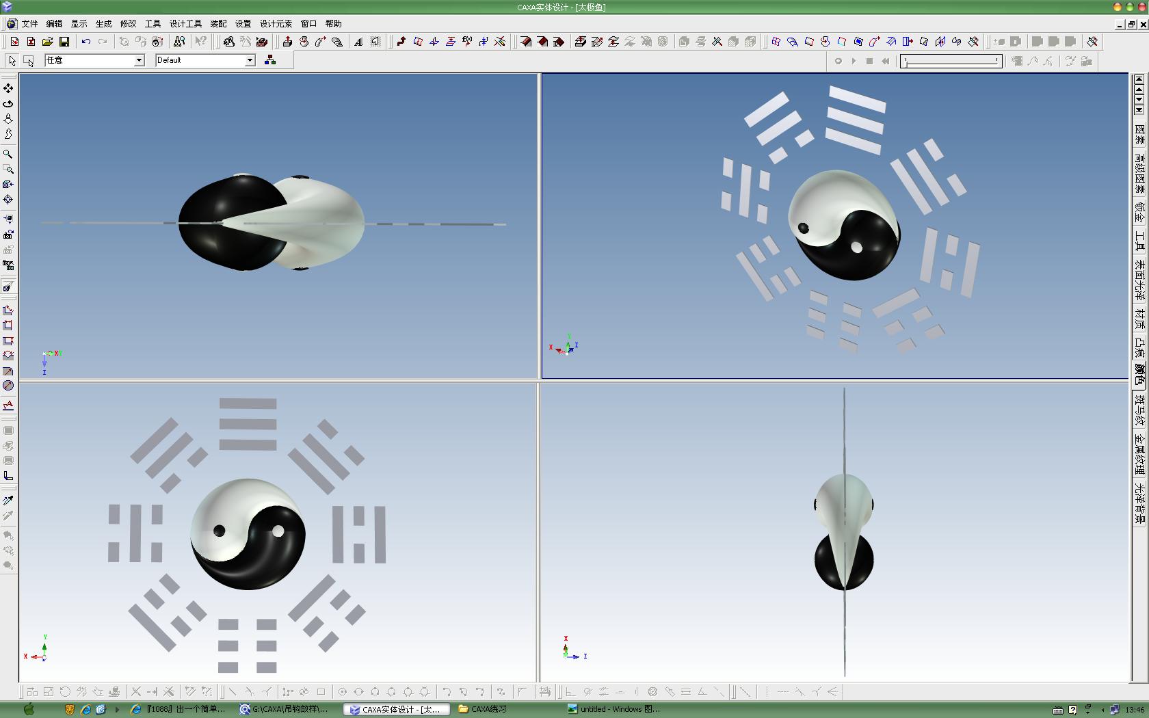Click the save floppy disk icon
Image resolution: width=1149 pixels, height=718 pixels.
(64, 42)
